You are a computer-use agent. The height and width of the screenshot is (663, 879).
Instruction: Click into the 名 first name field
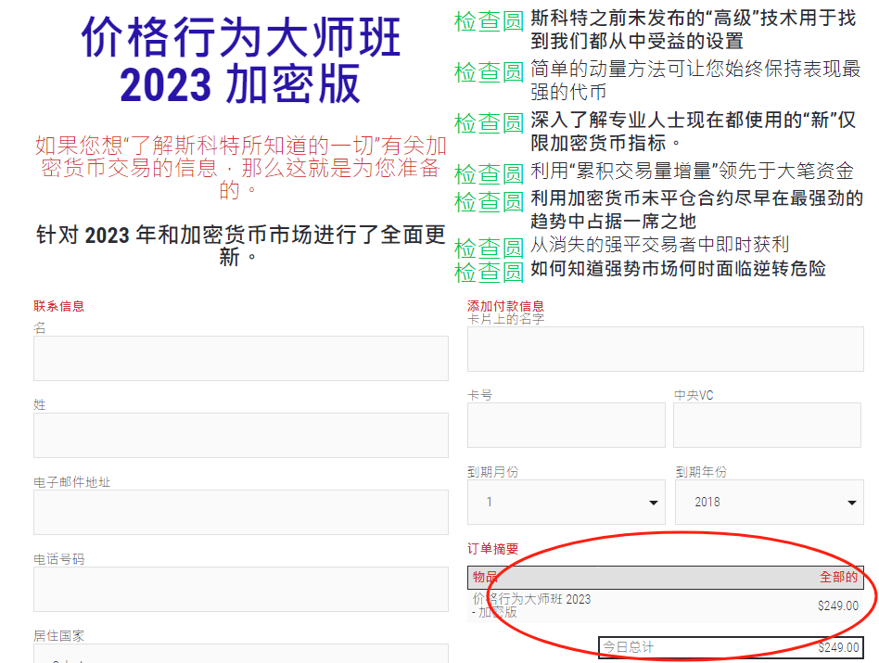(x=241, y=359)
